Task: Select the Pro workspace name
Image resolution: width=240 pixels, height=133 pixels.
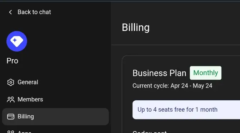Action: [x=12, y=61]
